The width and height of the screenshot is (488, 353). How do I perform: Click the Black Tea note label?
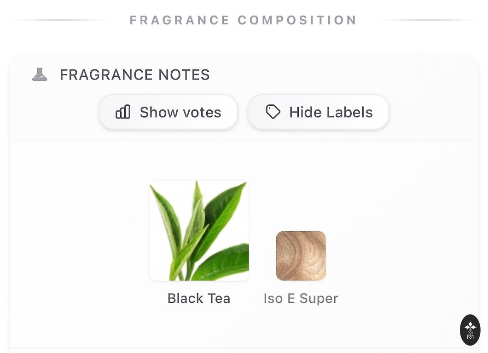click(x=199, y=298)
